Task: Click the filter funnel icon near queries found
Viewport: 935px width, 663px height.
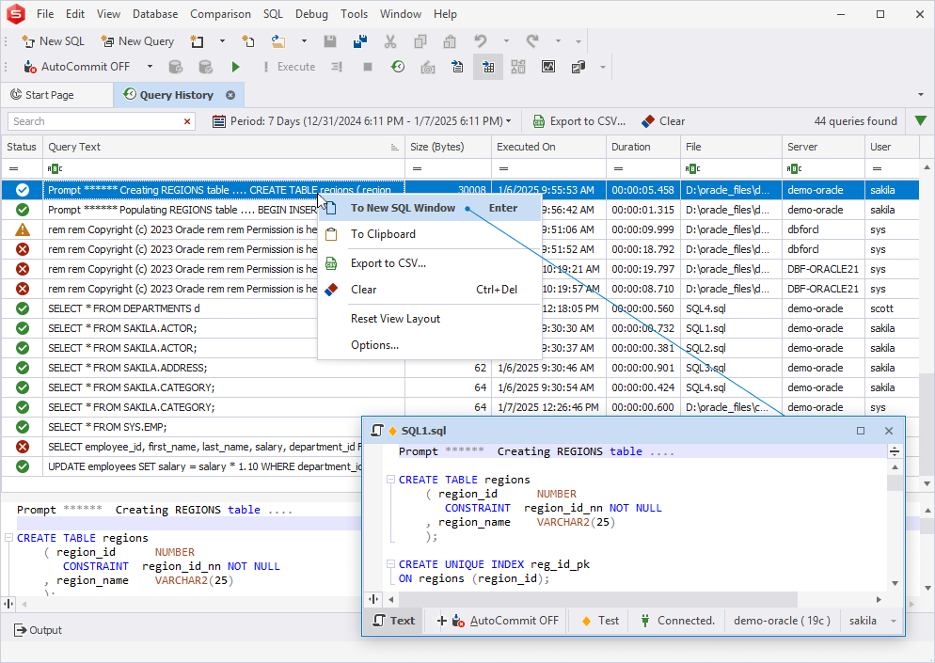Action: click(x=921, y=121)
